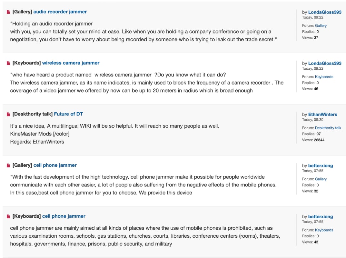This screenshot has width=346, height=258.
Task: Visit the Keyboards forum from the second result
Action: pyautogui.click(x=324, y=76)
